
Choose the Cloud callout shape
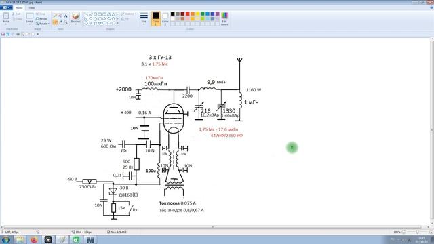113,24
